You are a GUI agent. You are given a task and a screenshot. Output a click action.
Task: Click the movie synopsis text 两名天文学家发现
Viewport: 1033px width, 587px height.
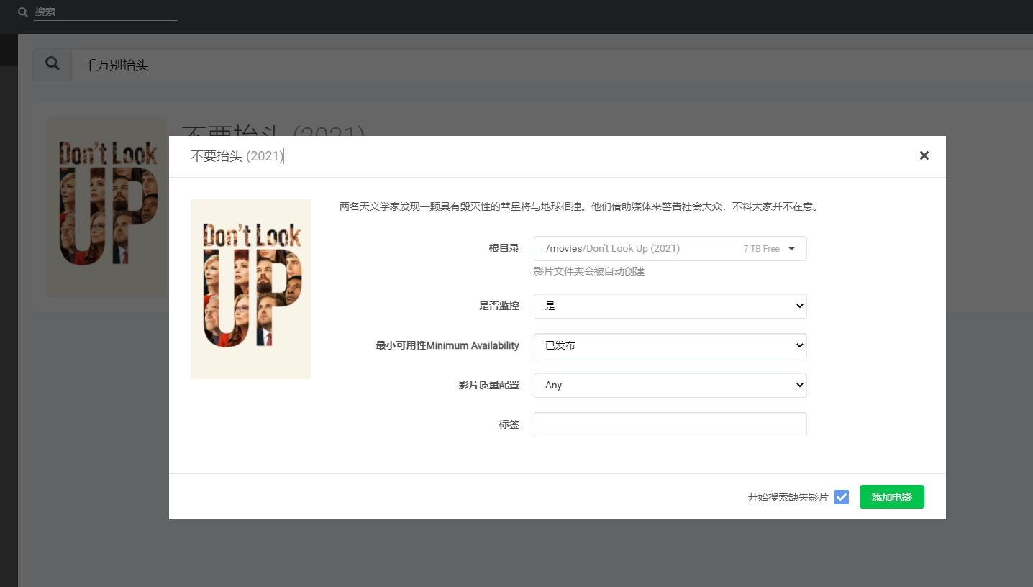click(x=579, y=207)
